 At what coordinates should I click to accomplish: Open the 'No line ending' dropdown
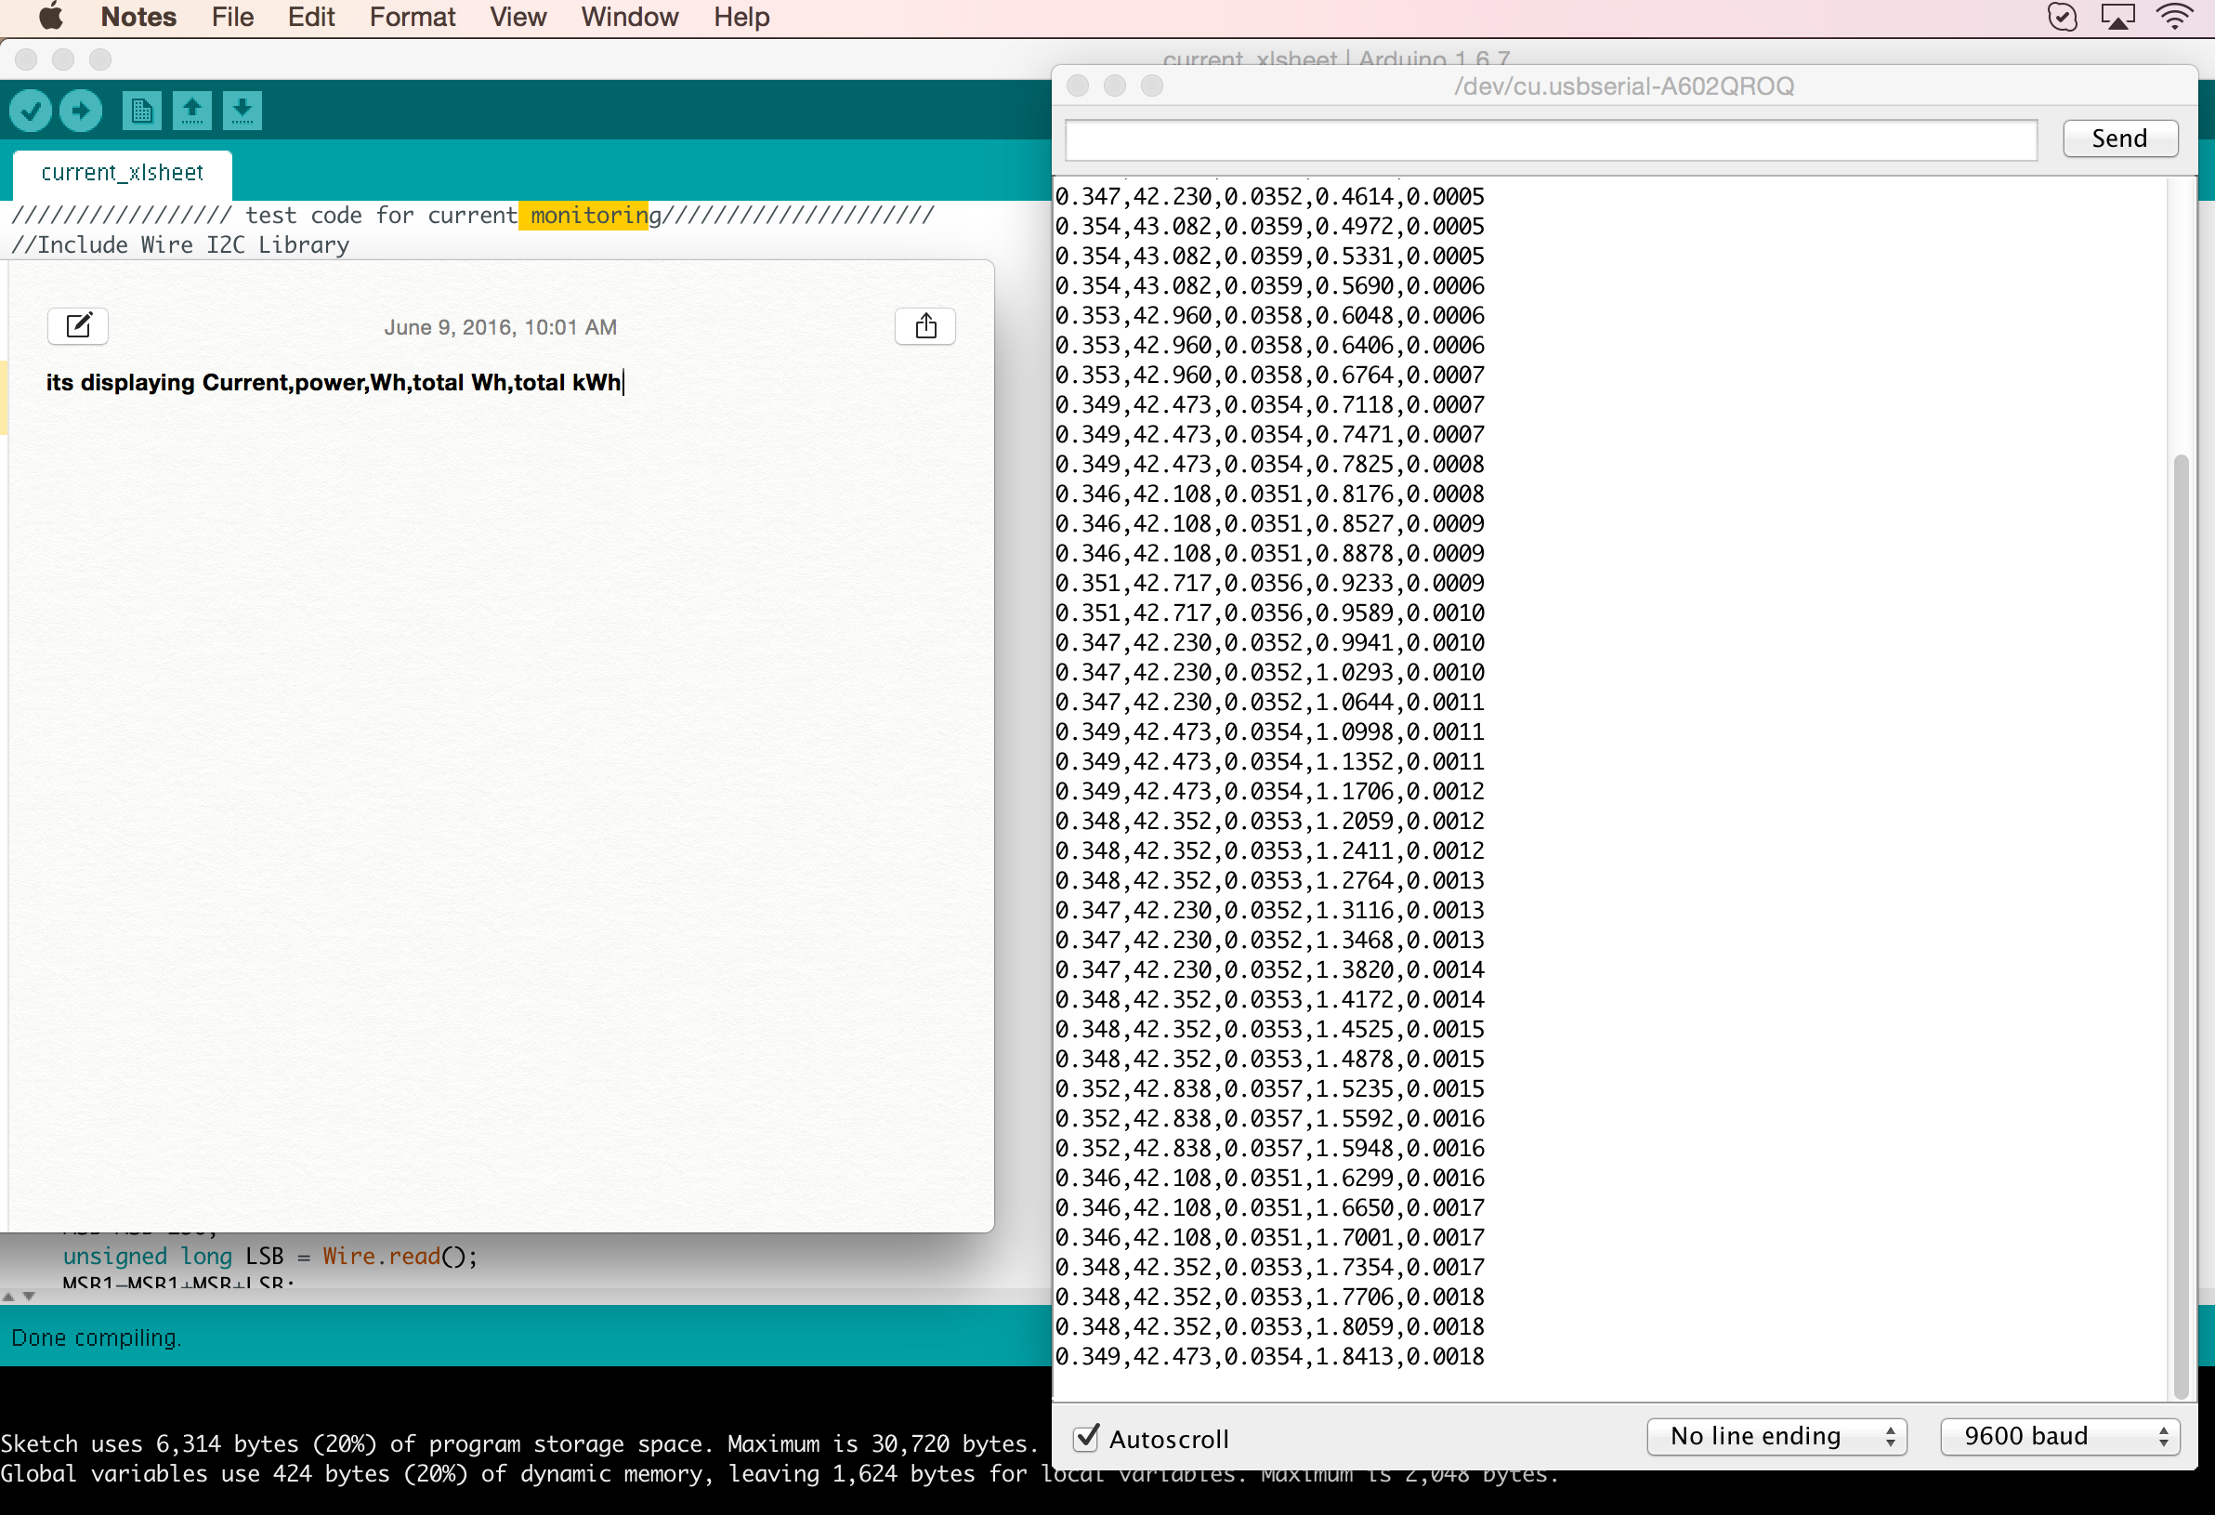[x=1776, y=1436]
